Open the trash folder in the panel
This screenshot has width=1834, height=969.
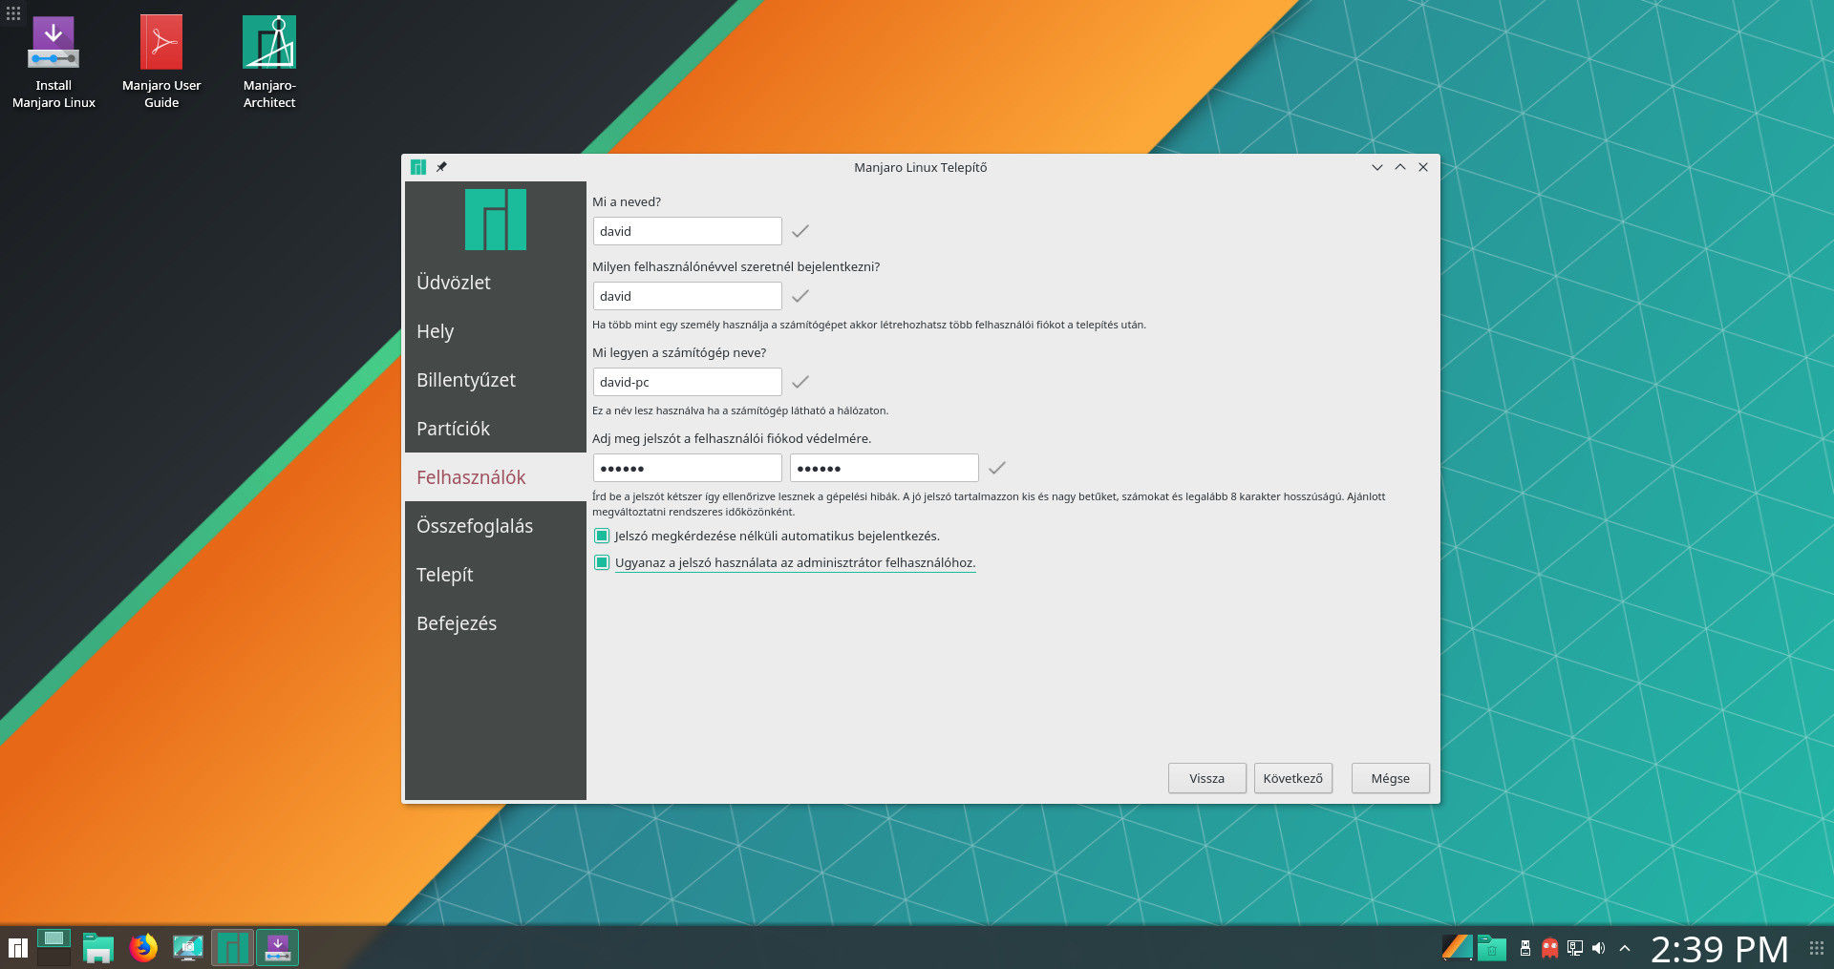click(1492, 948)
